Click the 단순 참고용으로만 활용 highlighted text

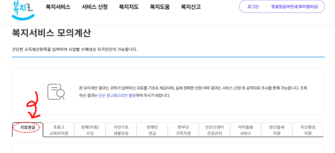pos(117,96)
